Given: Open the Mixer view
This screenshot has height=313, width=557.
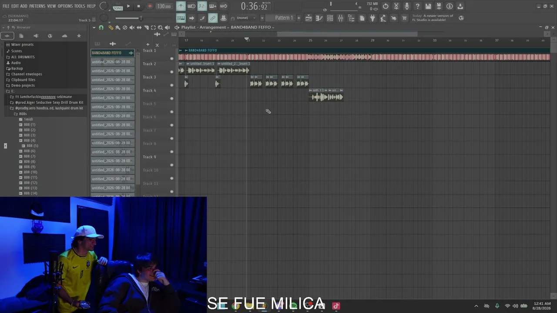Looking at the screenshot, I should click(x=340, y=18).
